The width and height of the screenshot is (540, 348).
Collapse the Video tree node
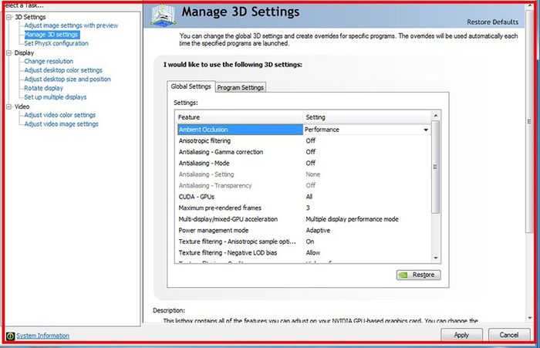point(9,106)
